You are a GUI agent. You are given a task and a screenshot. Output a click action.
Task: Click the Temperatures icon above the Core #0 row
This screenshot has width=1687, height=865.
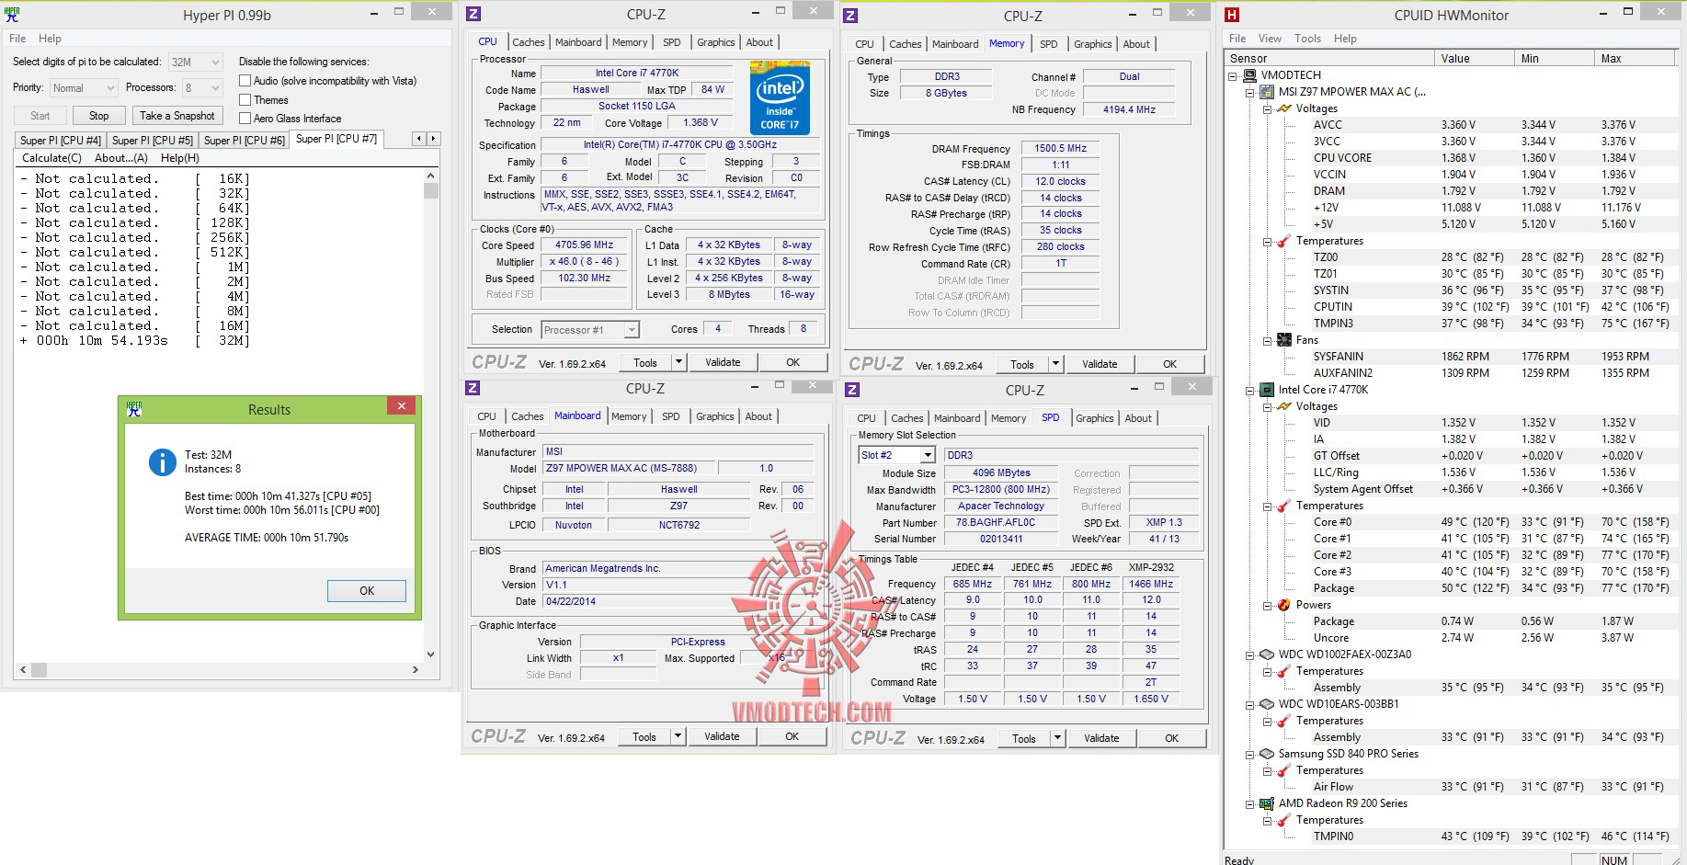[1284, 506]
